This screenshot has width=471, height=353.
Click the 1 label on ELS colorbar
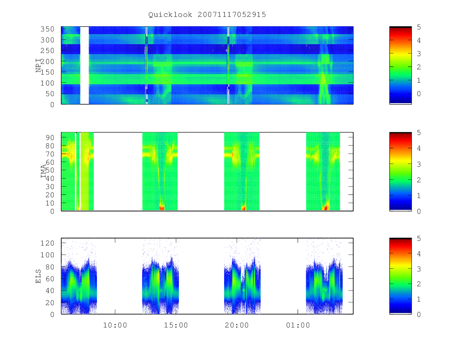coord(418,299)
